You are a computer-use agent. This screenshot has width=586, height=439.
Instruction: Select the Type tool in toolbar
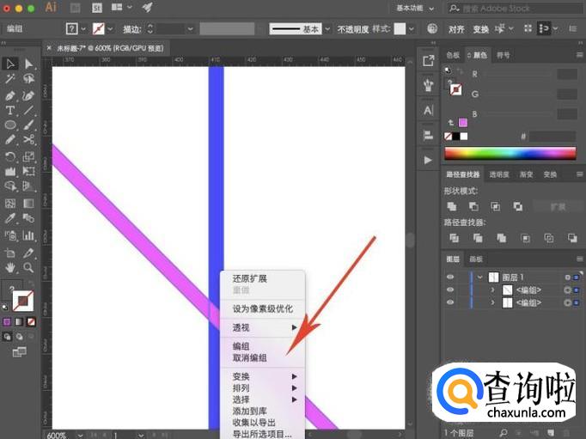point(10,110)
